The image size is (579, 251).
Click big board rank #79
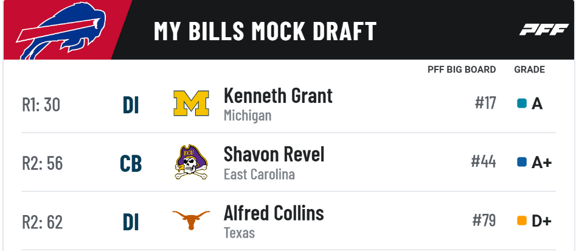click(x=484, y=221)
